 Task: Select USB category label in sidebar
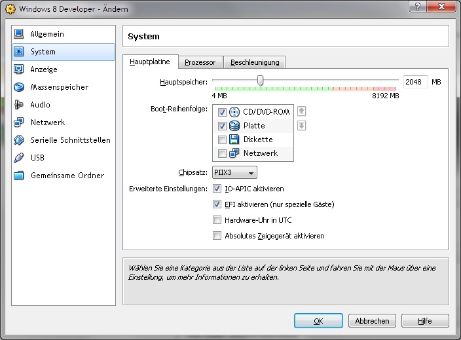point(37,158)
